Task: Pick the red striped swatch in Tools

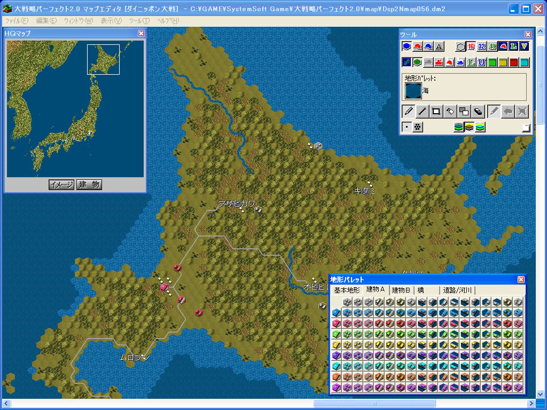Action: [x=514, y=62]
